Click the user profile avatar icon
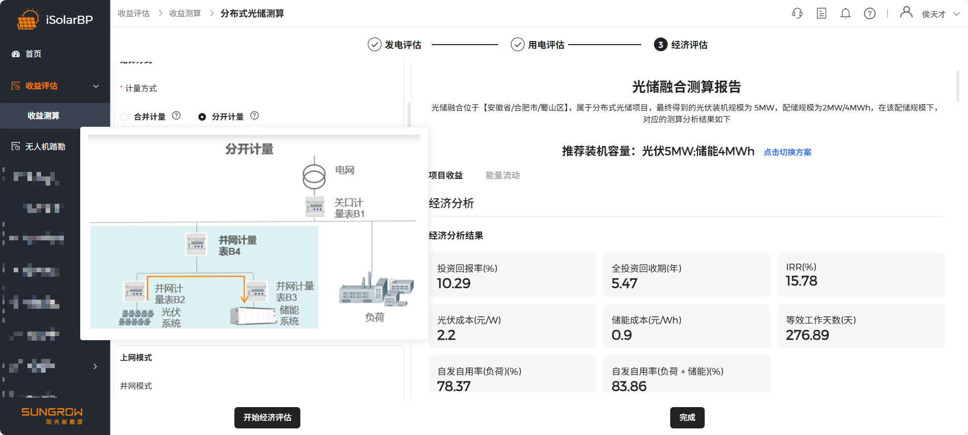This screenshot has height=435, width=968. 906,13
